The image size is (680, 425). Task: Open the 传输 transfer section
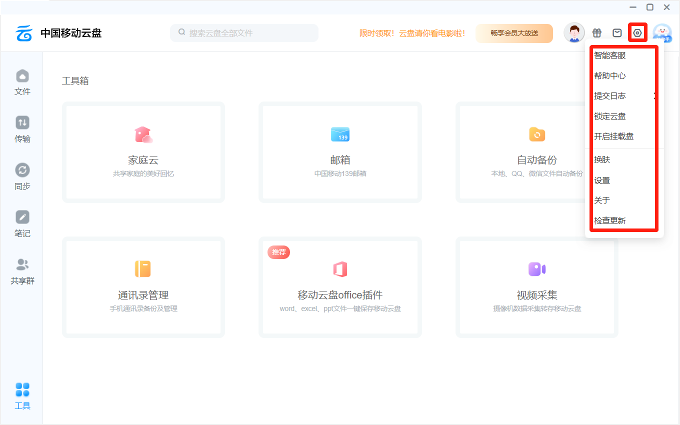coord(22,130)
